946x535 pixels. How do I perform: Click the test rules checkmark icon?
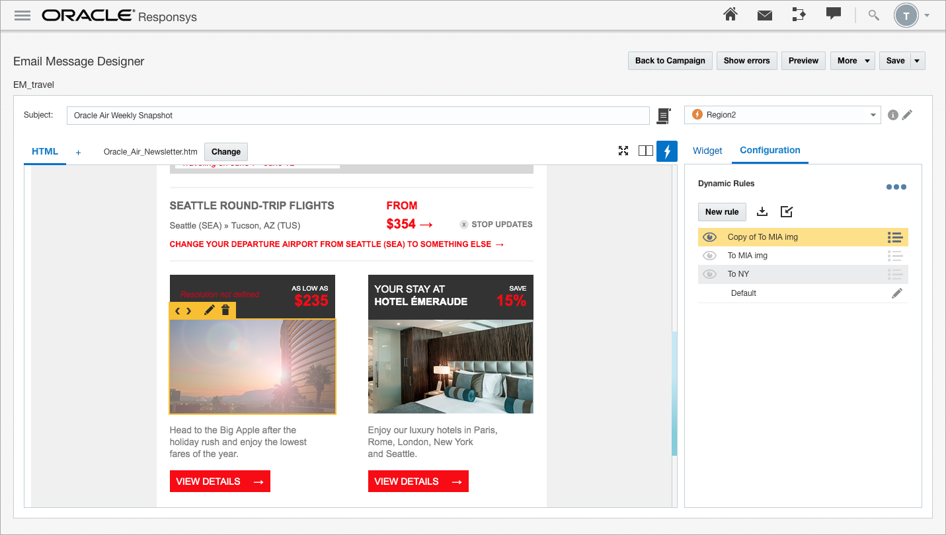point(787,211)
